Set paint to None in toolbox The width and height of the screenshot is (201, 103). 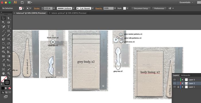click(x=9, y=88)
